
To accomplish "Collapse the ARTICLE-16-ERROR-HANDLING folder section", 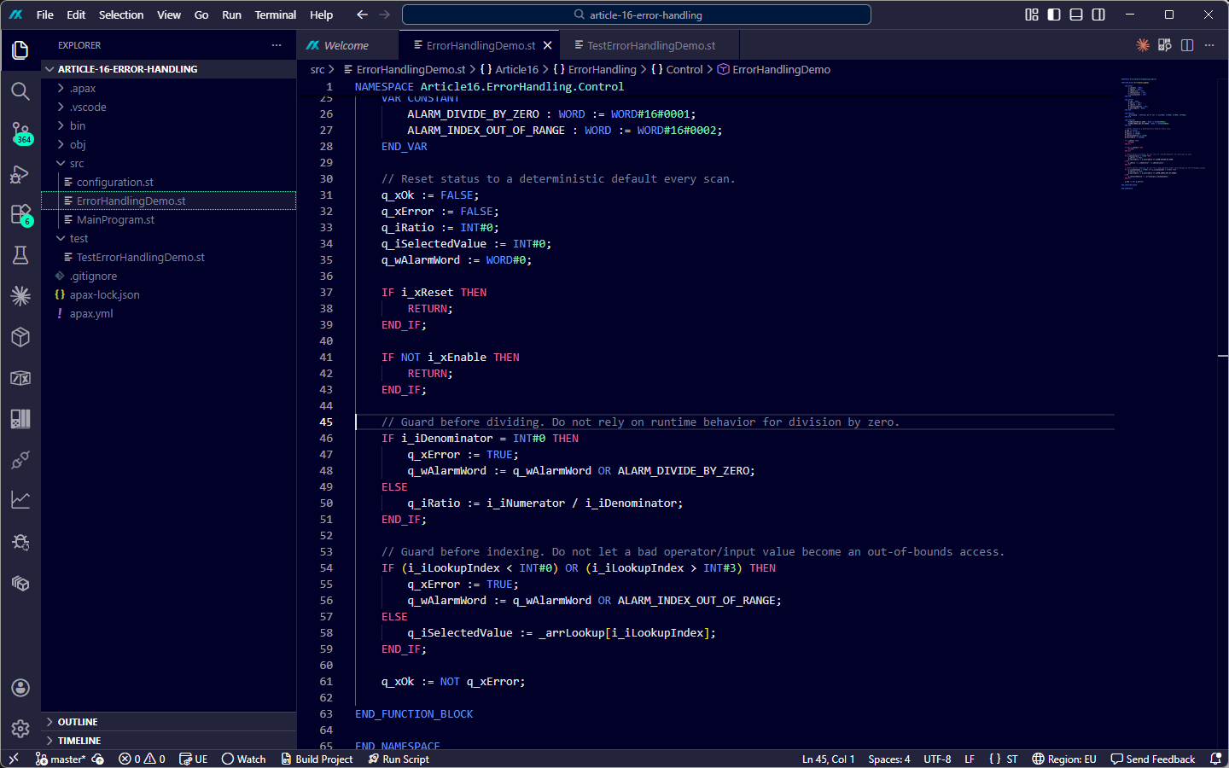I will pos(168,69).
